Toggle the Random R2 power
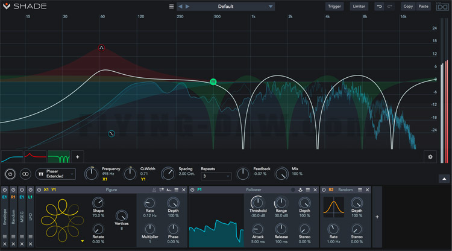Viewport: 452px width, 251px height. (324, 190)
